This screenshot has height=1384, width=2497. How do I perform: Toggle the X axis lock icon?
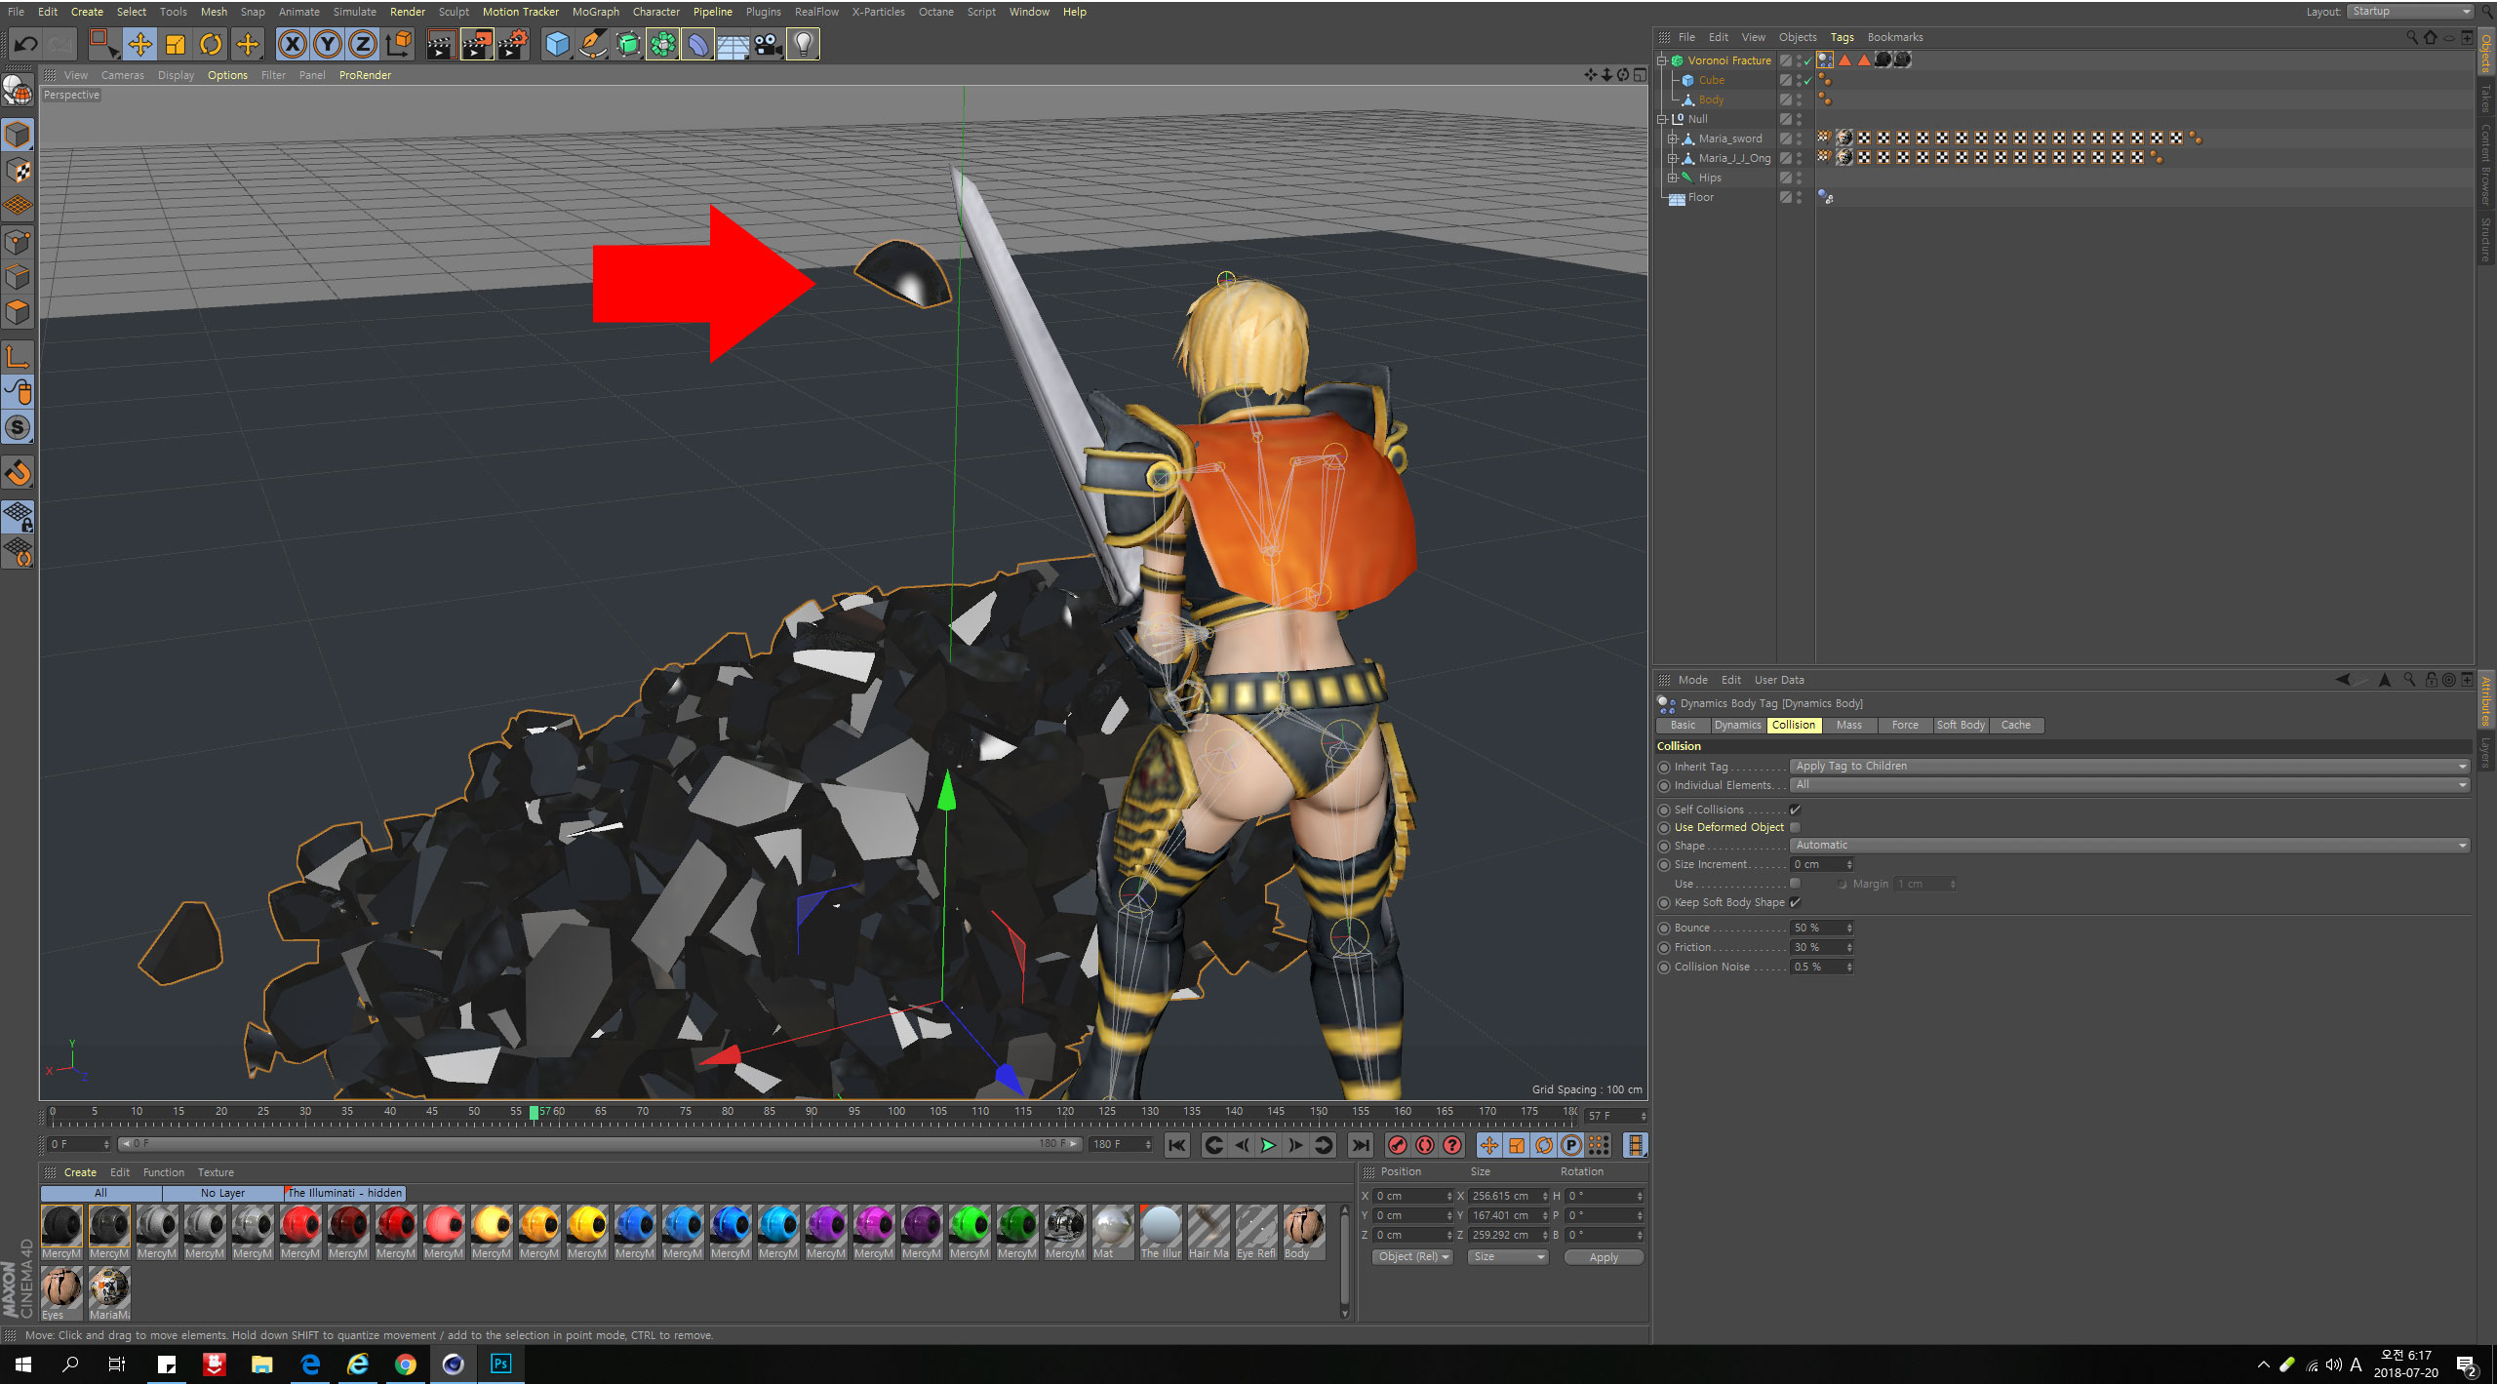pos(293,44)
